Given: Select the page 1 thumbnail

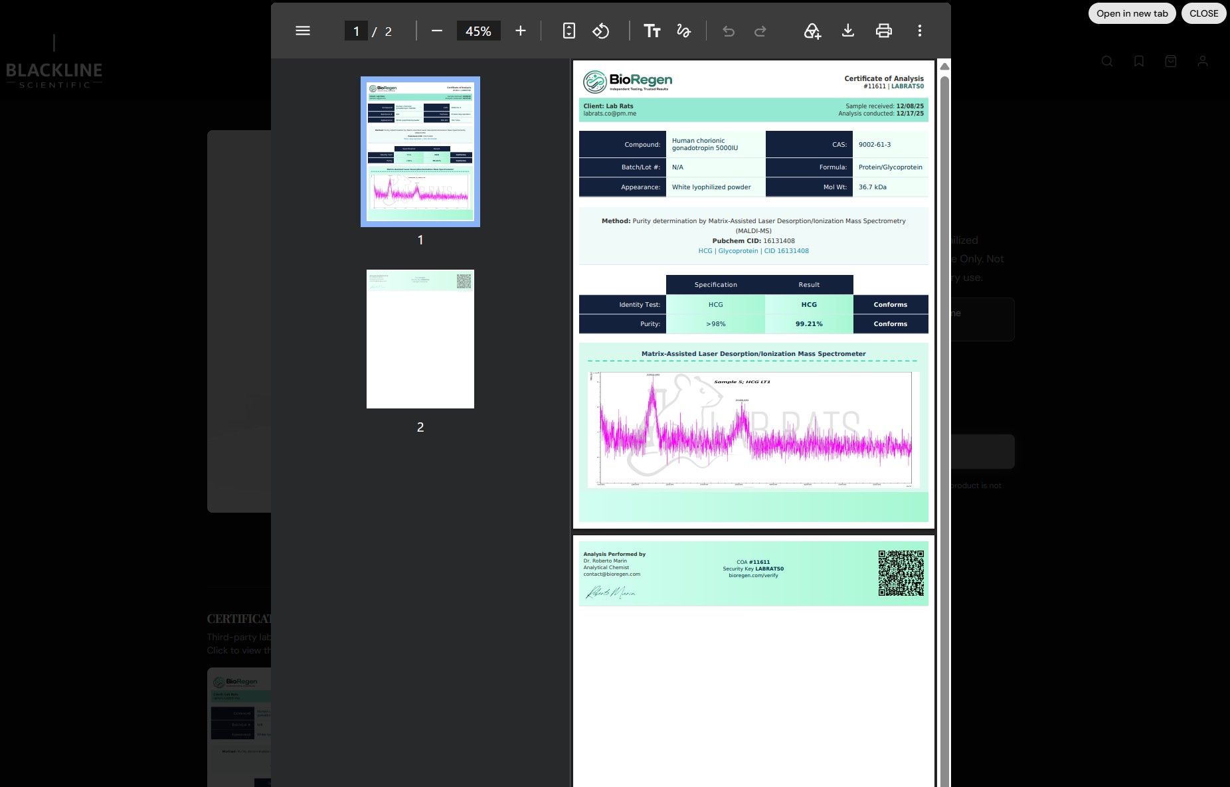Looking at the screenshot, I should 420,151.
